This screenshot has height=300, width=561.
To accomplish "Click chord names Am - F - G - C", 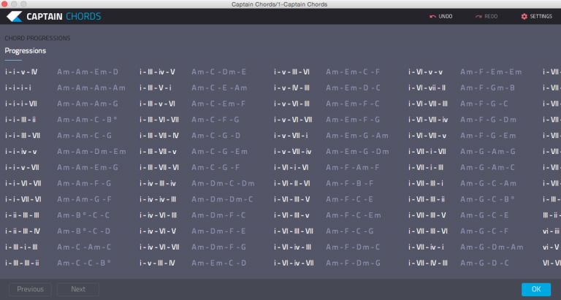I will click(484, 104).
